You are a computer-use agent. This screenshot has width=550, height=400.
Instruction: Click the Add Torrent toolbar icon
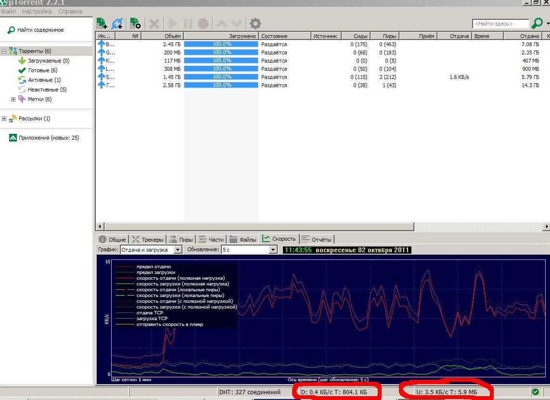coord(102,24)
